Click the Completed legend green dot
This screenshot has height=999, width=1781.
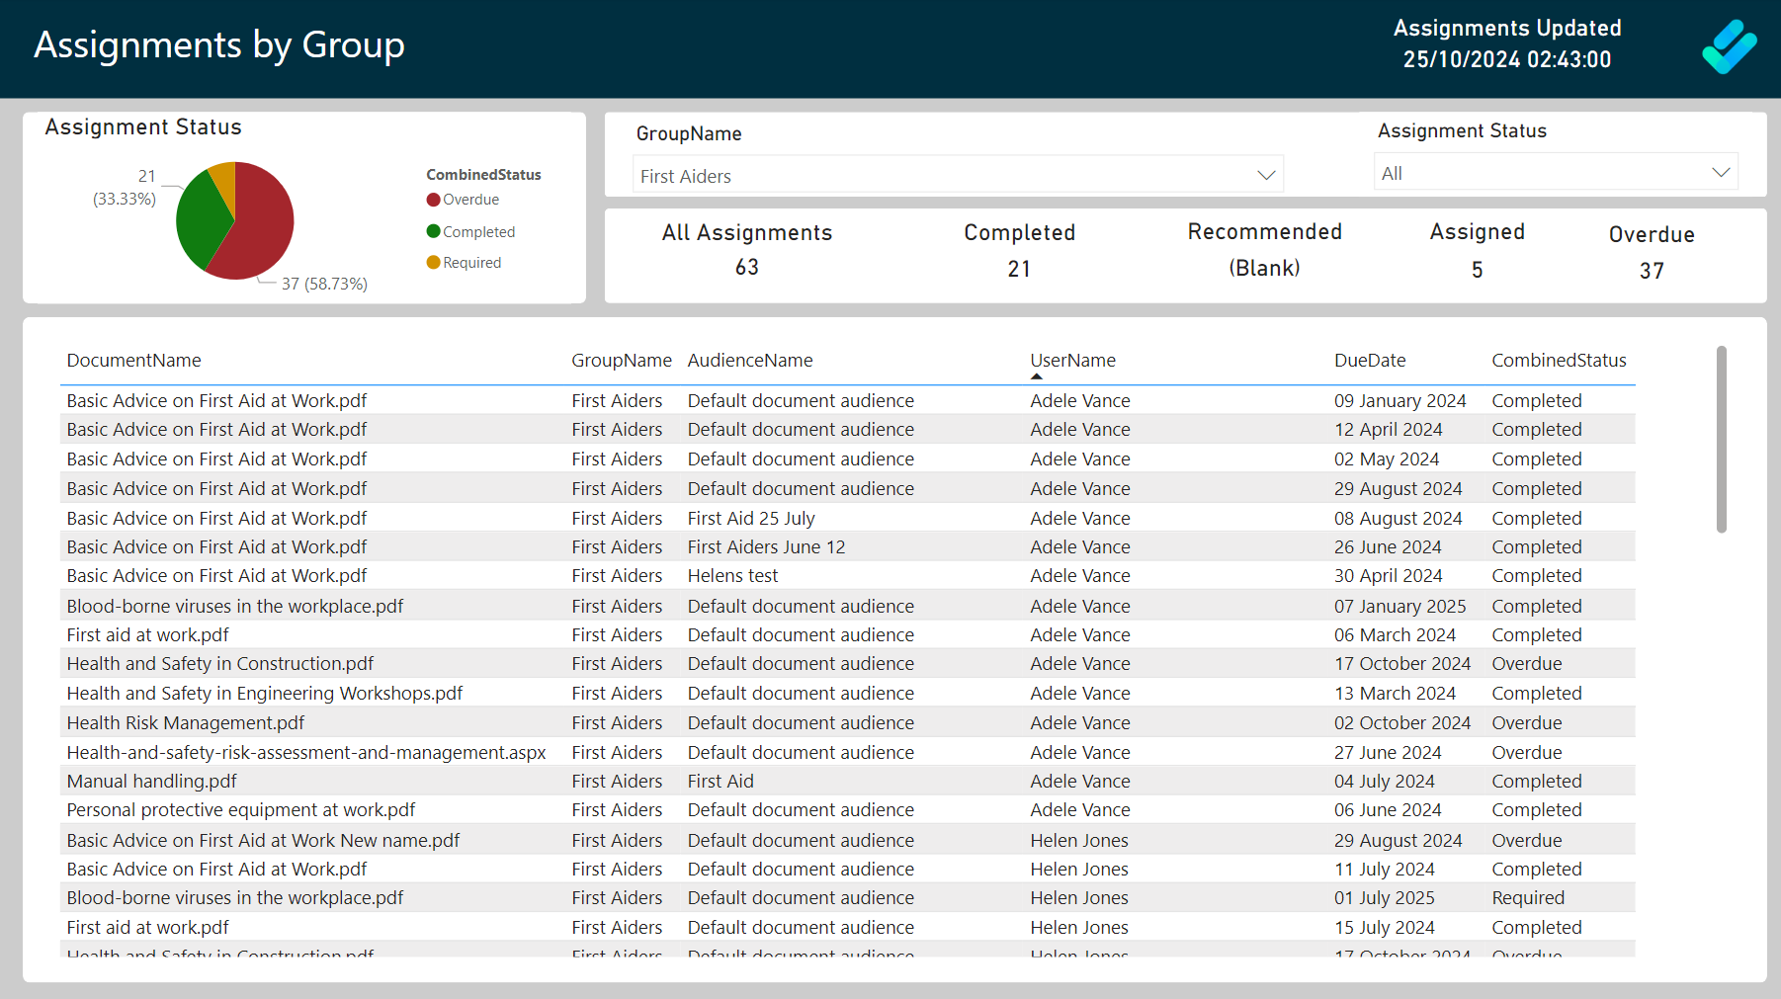coord(433,232)
